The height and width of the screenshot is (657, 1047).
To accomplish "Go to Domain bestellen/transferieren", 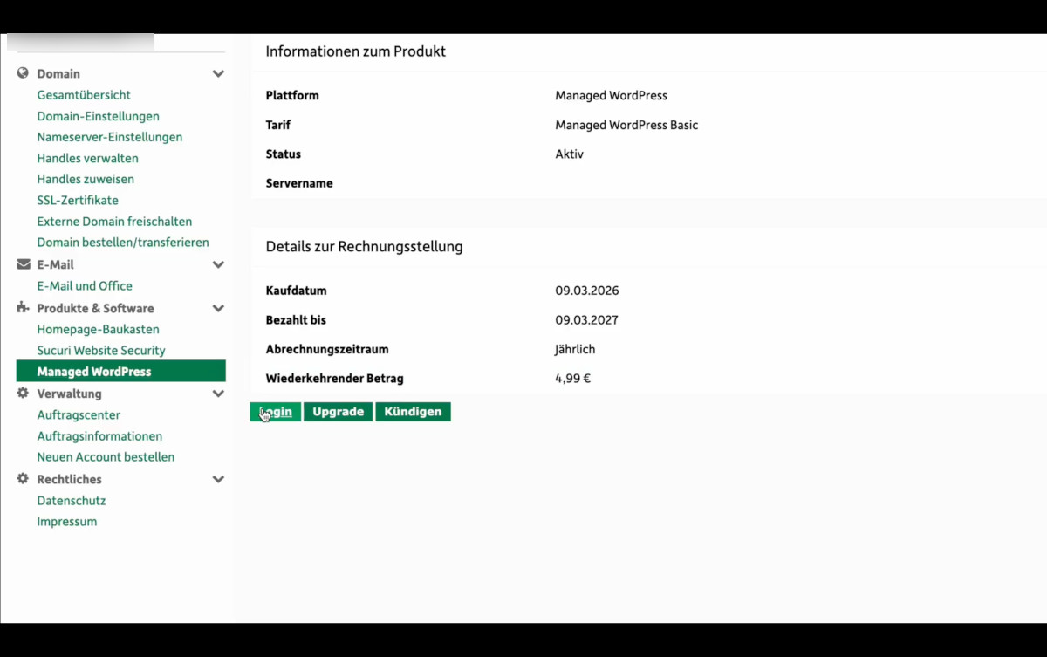I will click(x=123, y=243).
